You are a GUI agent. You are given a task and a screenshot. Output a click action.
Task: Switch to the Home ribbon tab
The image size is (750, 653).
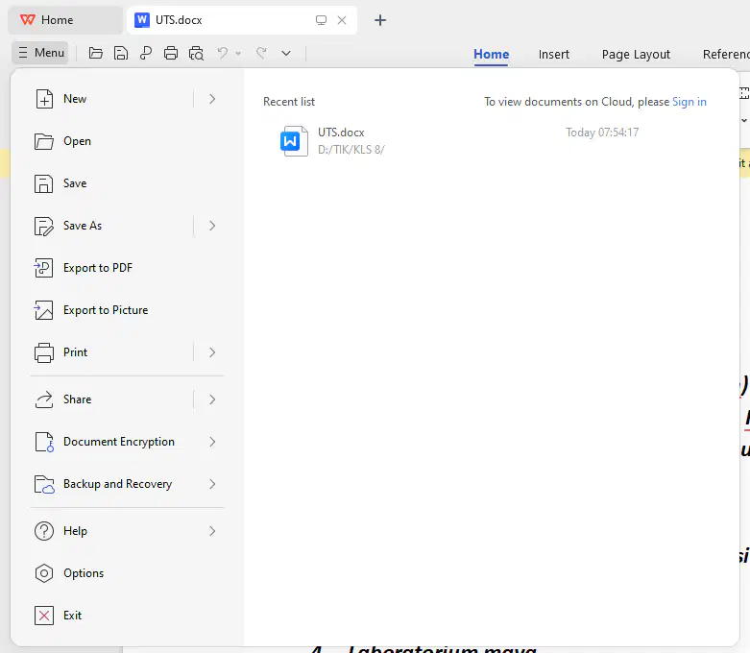pos(492,54)
